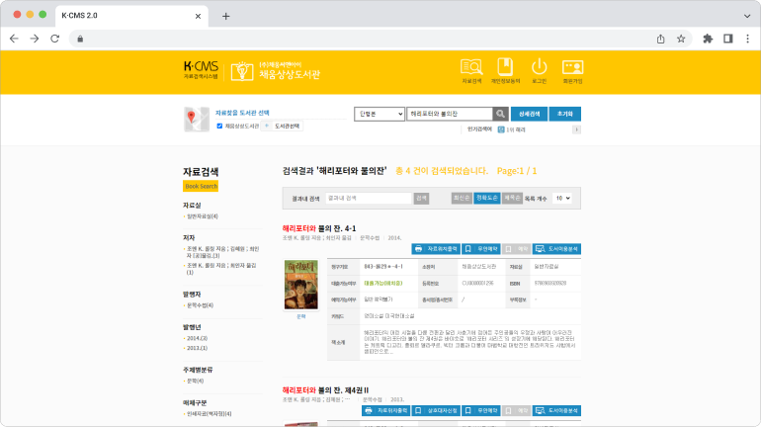The image size is (761, 427).
Task: Click greyed 예약 button for 4-1 book
Action: coord(516,249)
